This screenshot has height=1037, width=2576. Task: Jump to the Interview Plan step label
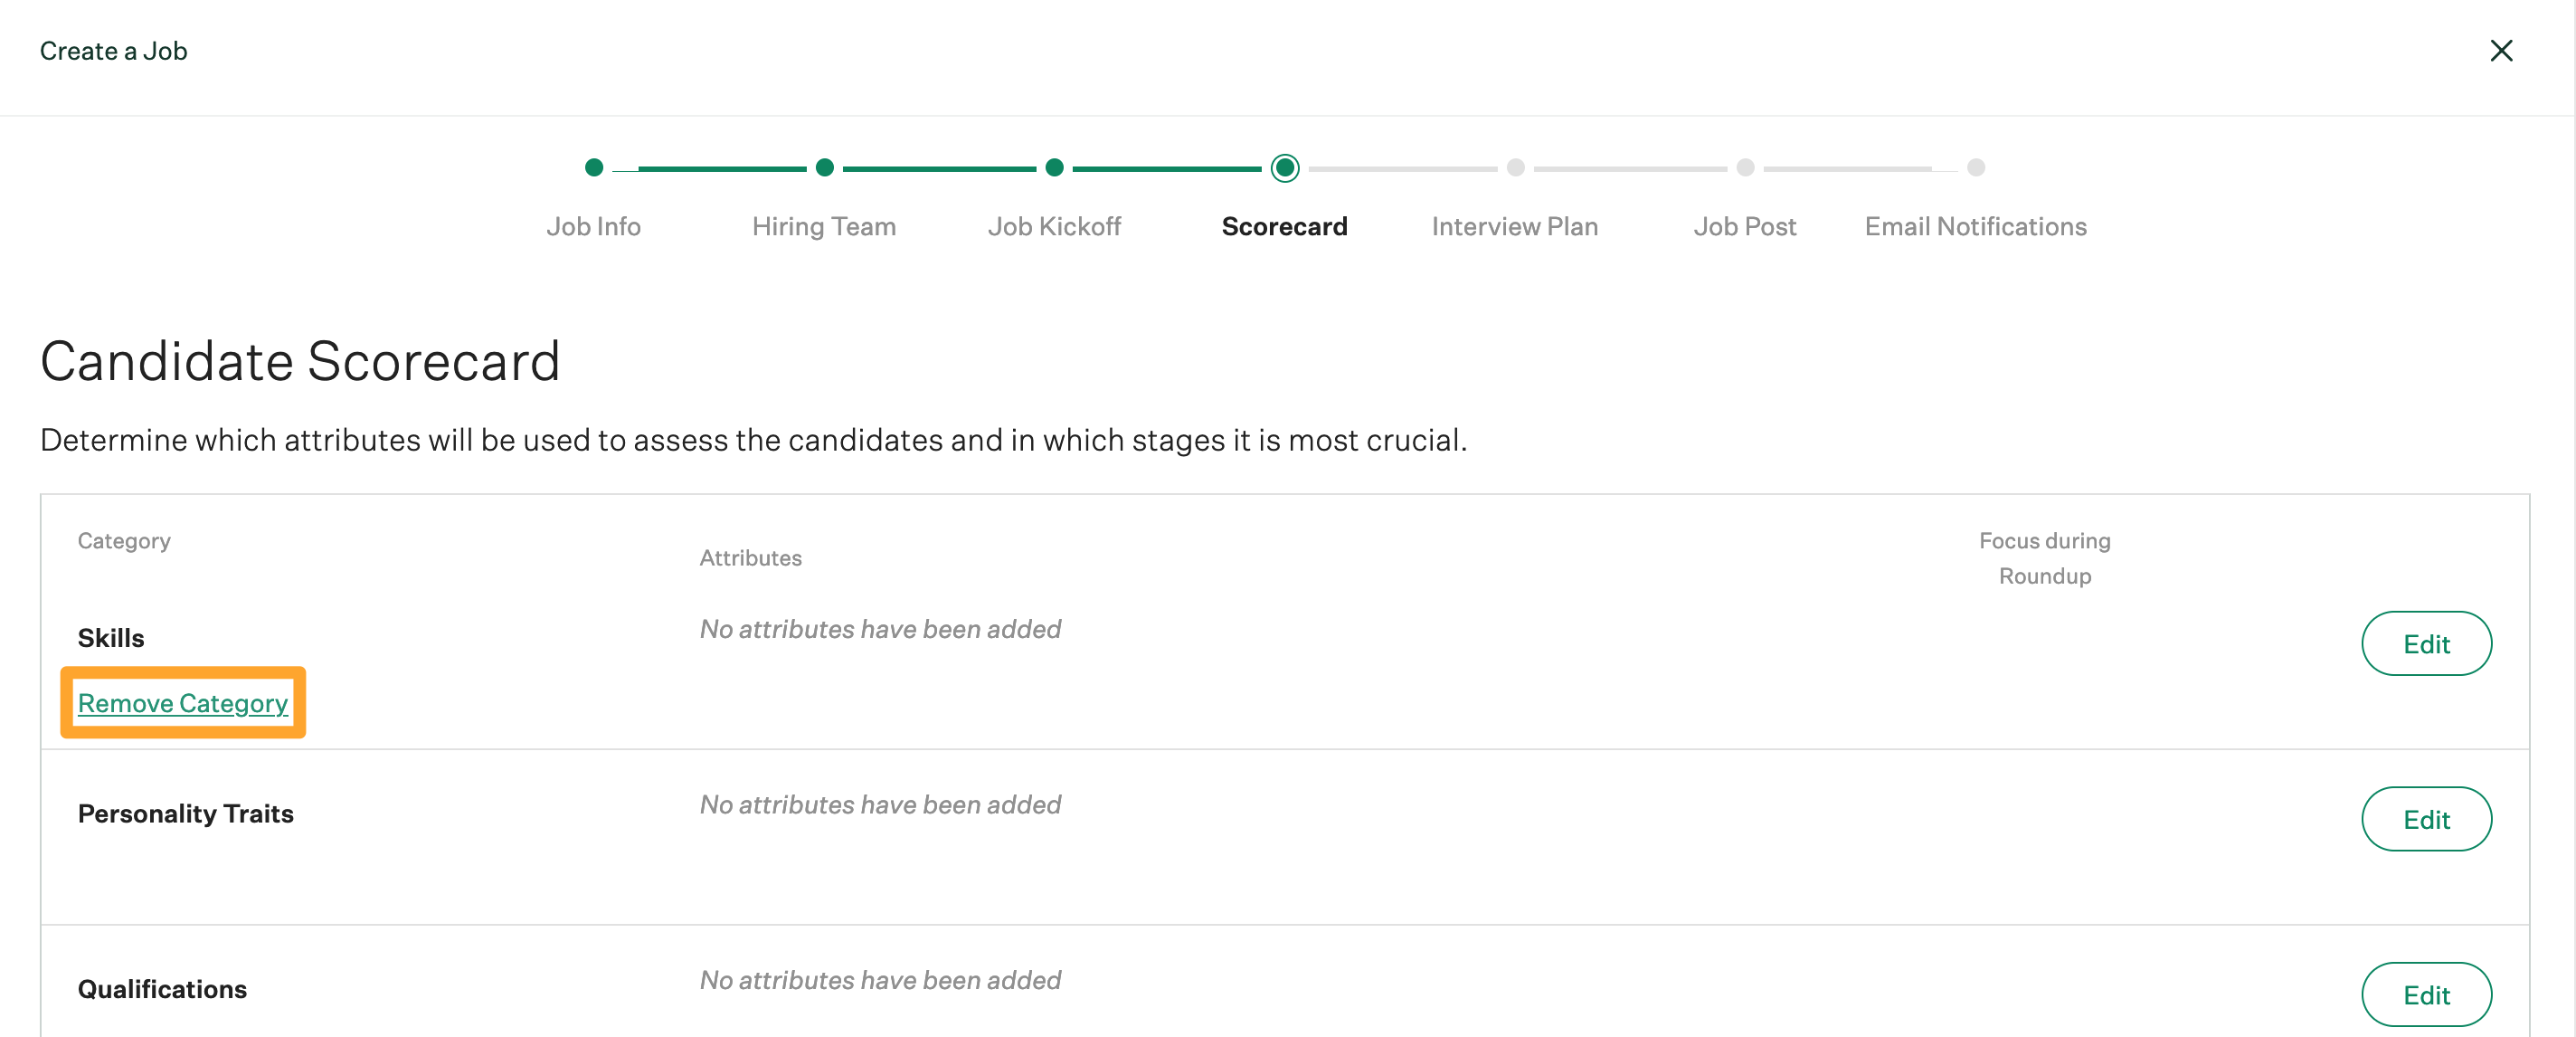1514,227
